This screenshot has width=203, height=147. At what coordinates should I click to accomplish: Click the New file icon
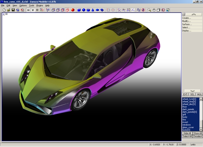(3, 10)
